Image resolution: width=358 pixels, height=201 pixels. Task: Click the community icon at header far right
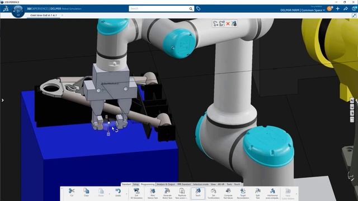tap(354, 9)
